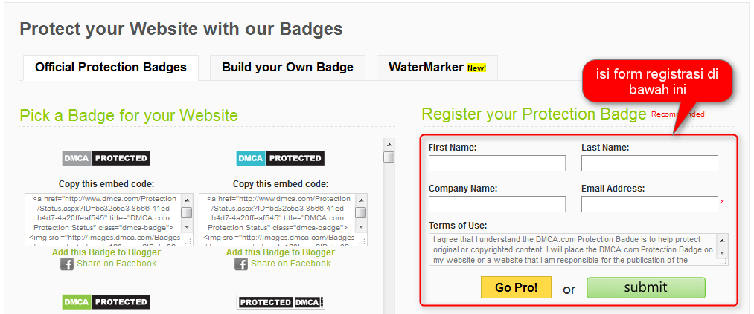Click into the Email Address field
The height and width of the screenshot is (314, 754).
tap(650, 204)
